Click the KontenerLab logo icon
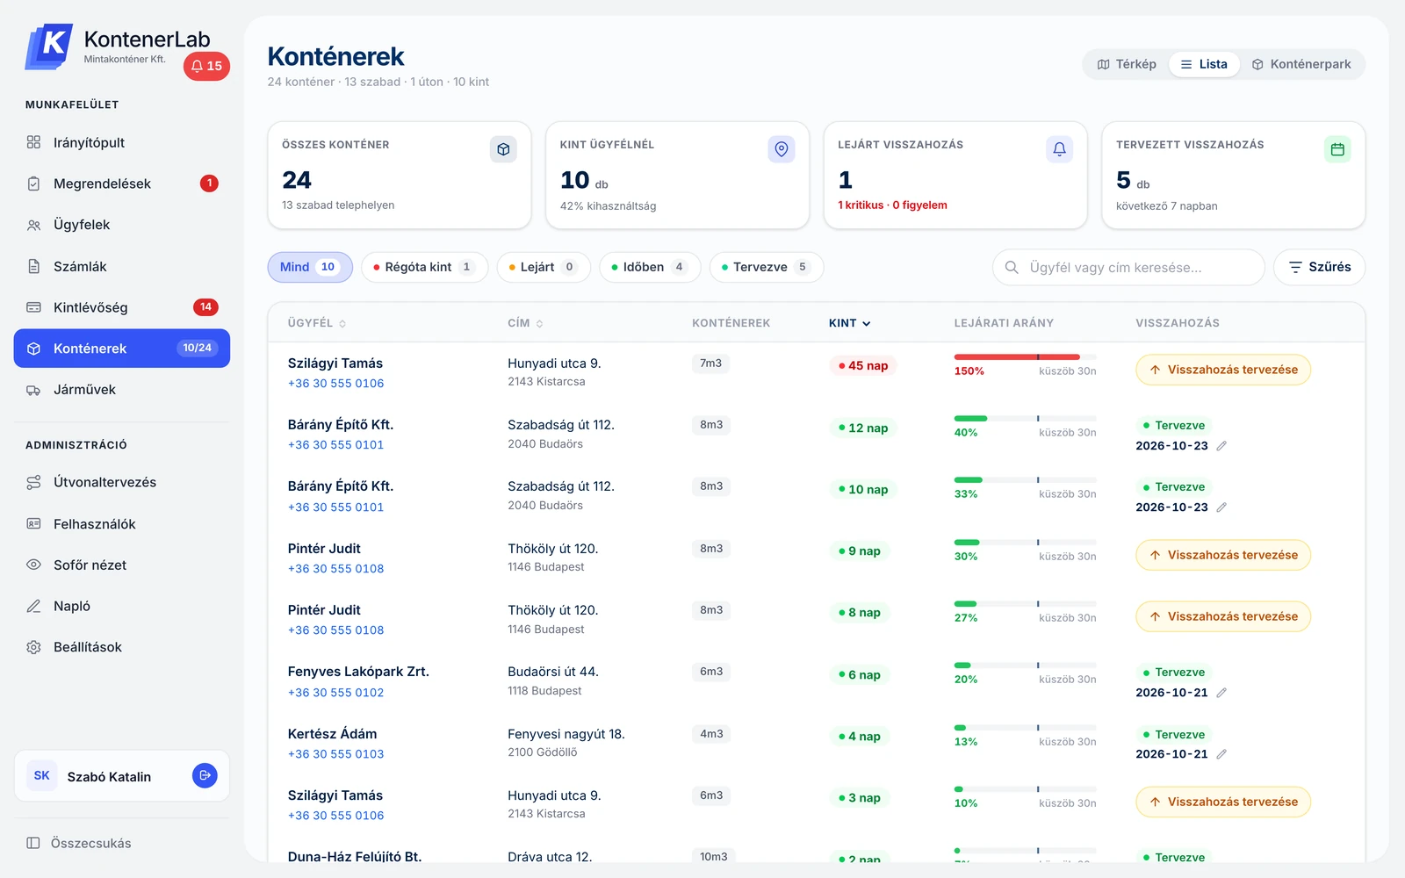This screenshot has height=878, width=1405. [49, 47]
